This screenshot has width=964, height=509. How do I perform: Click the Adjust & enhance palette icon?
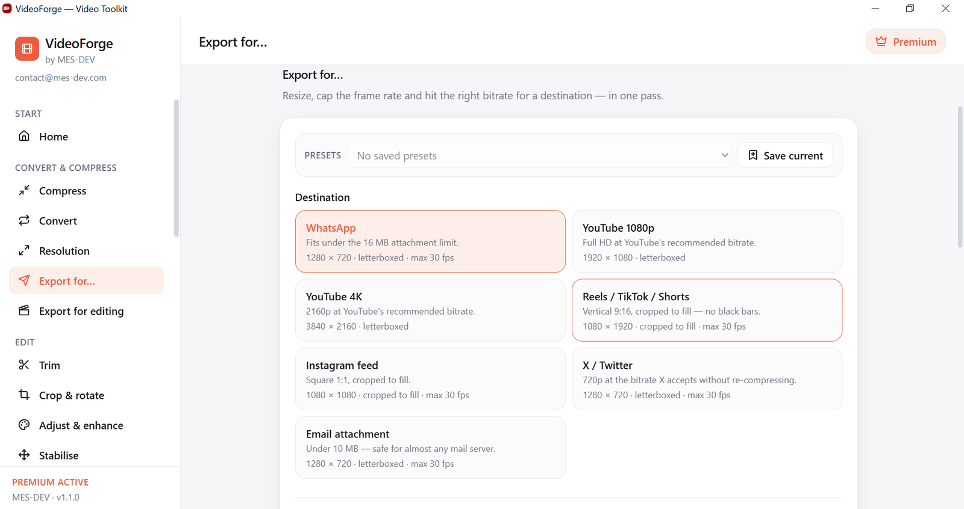tap(24, 425)
